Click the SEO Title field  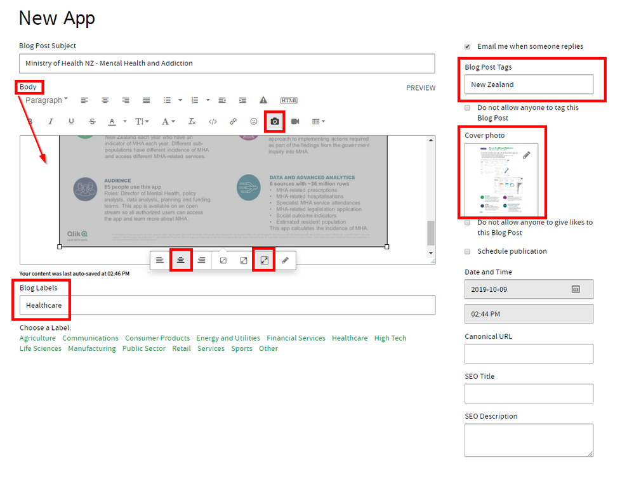point(529,393)
